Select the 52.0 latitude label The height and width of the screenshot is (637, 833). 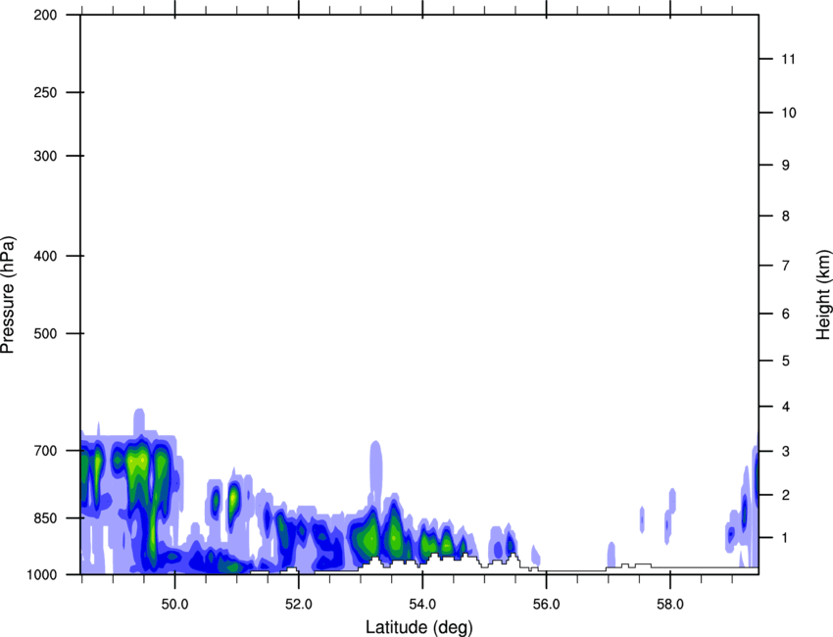(x=299, y=604)
